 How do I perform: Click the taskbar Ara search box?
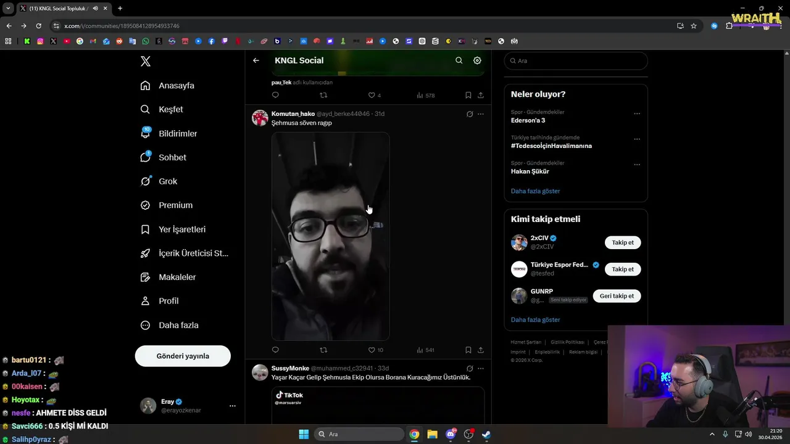[x=359, y=434]
